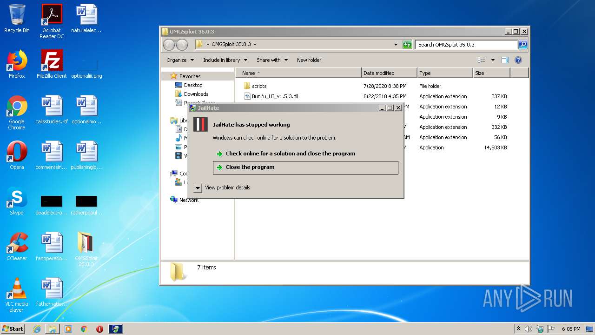Click Windows Media Player taskbar icon
The width and height of the screenshot is (595, 335).
68,329
